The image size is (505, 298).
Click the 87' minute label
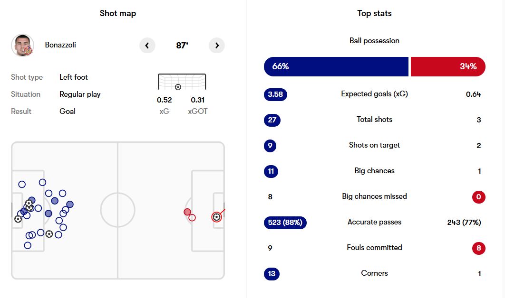point(182,46)
